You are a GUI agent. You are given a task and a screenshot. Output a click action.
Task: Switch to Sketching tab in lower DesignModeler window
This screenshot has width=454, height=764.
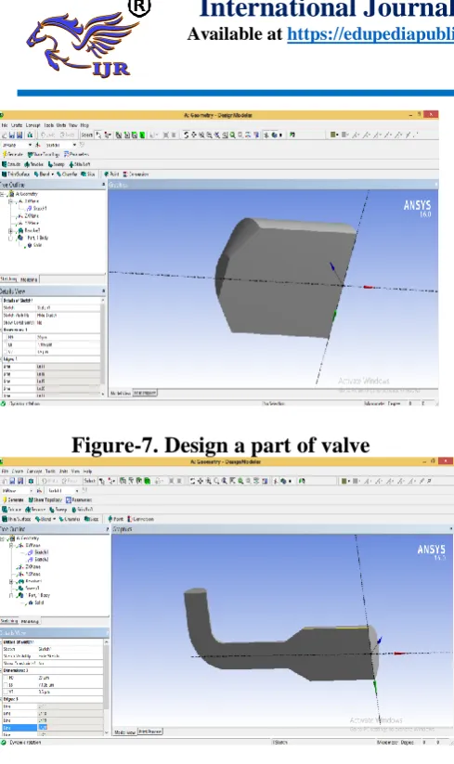pyautogui.click(x=9, y=621)
